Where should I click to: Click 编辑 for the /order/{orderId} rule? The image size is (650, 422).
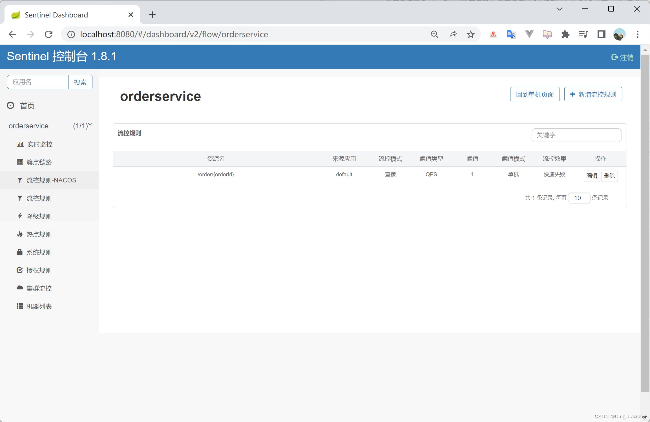[592, 176]
